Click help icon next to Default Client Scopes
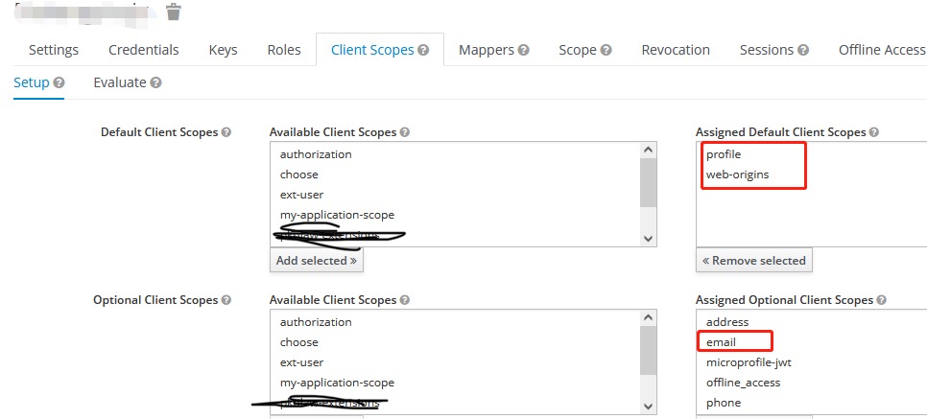This screenshot has width=927, height=419. [x=226, y=132]
